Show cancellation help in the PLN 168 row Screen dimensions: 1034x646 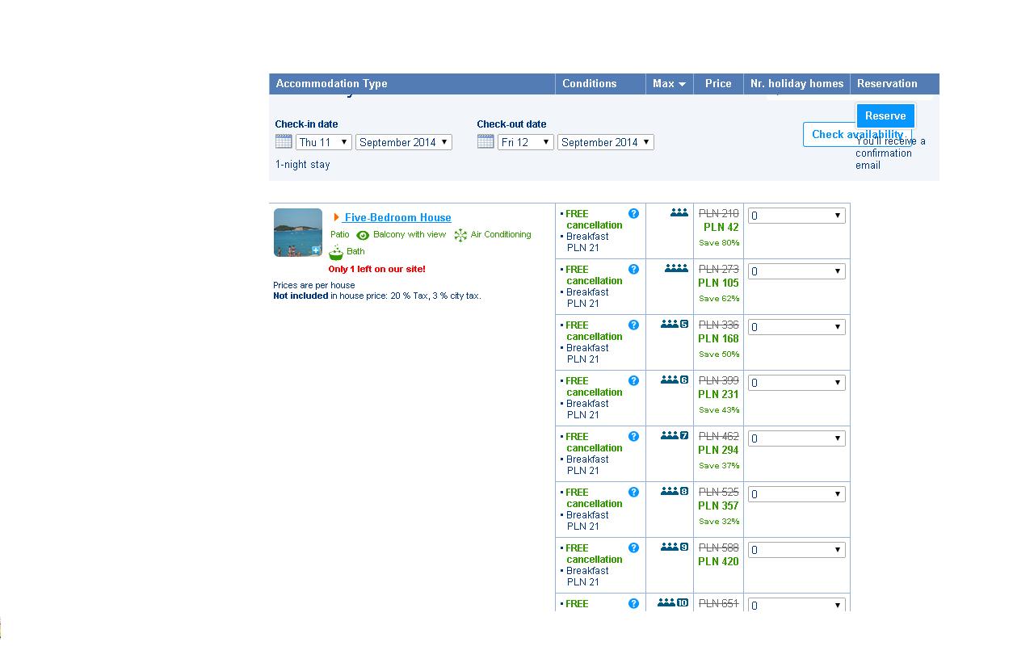click(x=633, y=325)
